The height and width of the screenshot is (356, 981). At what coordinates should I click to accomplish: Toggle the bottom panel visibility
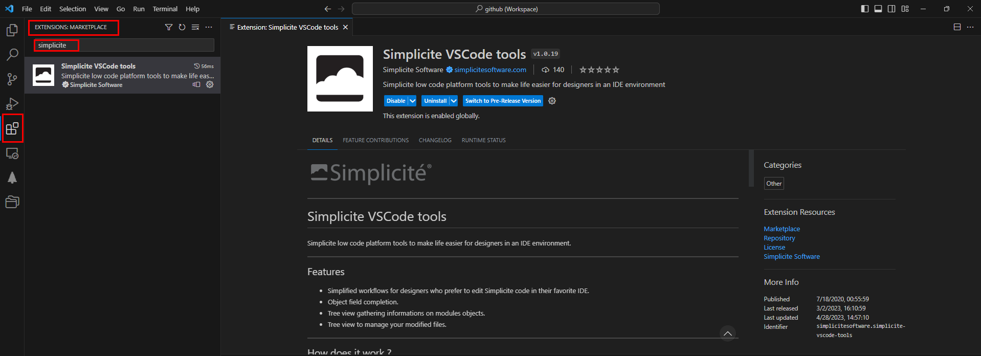(x=878, y=9)
